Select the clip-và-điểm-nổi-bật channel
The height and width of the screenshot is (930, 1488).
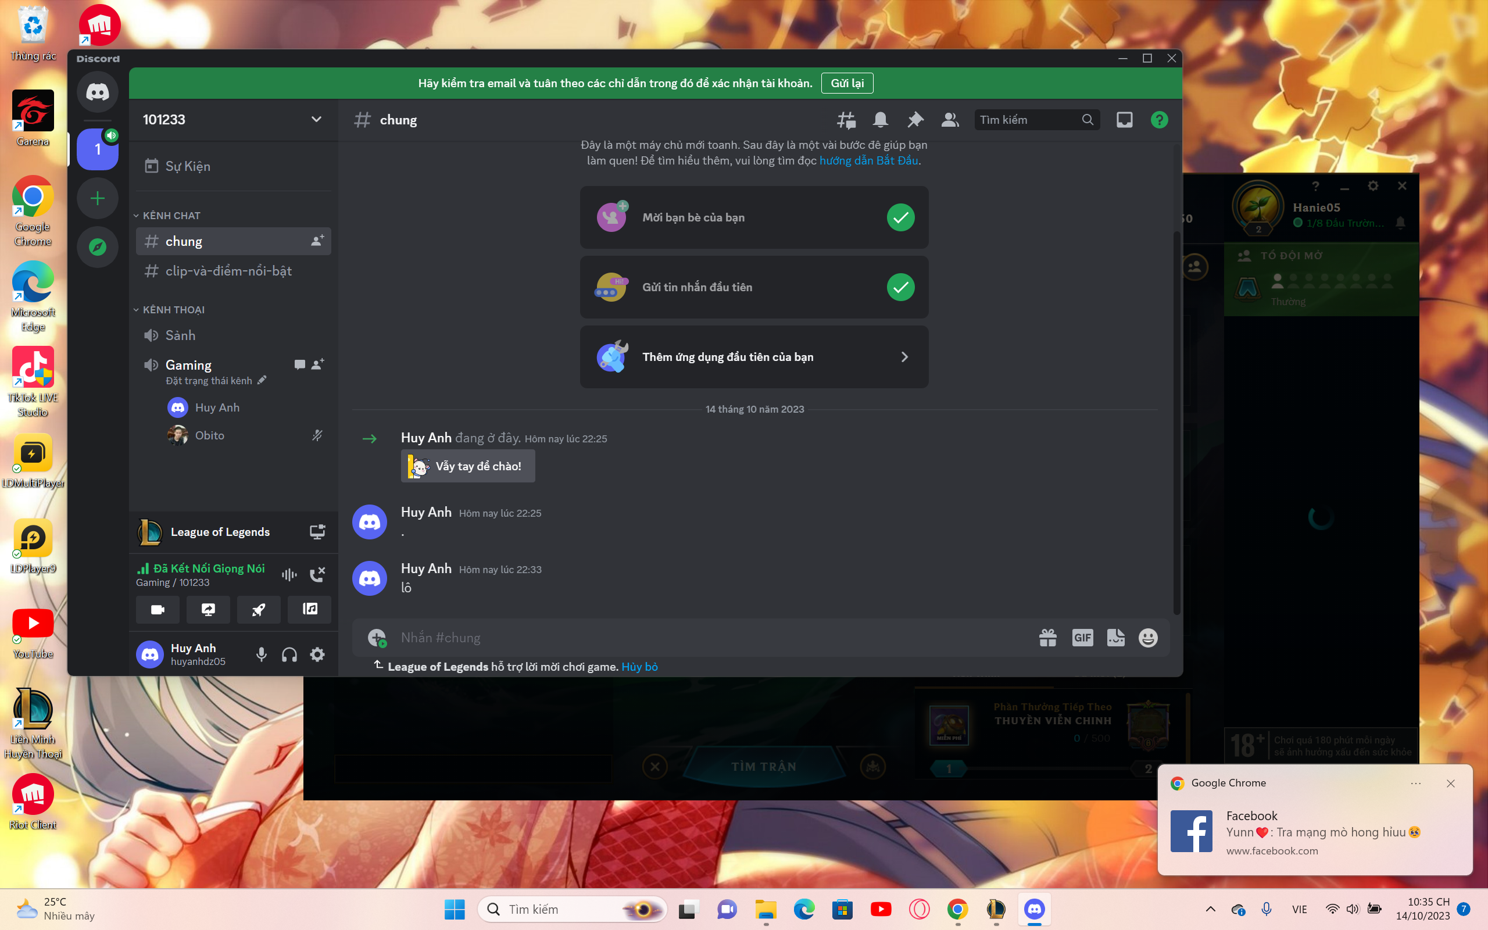tap(228, 271)
